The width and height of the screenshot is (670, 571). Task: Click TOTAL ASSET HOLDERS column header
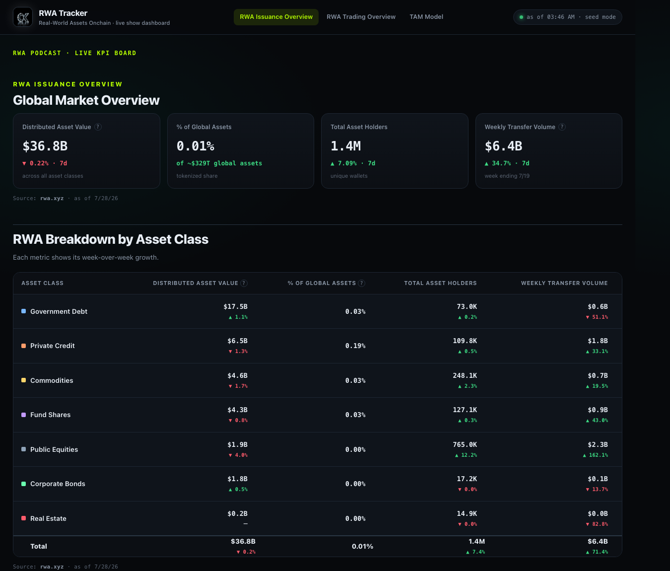(x=440, y=283)
